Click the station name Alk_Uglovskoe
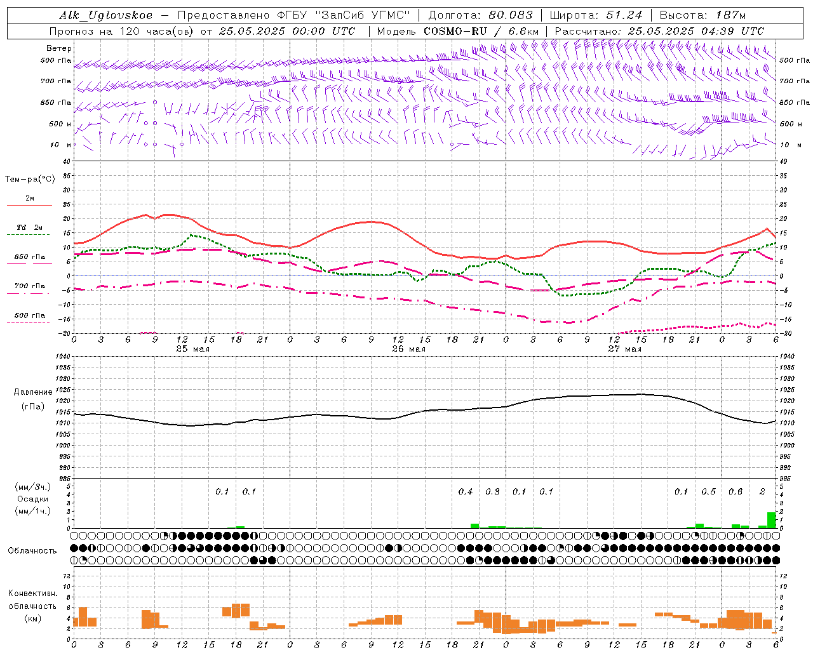Image resolution: width=813 pixels, height=650 pixels. tap(105, 15)
